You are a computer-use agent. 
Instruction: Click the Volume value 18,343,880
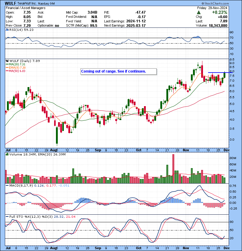point(218,25)
